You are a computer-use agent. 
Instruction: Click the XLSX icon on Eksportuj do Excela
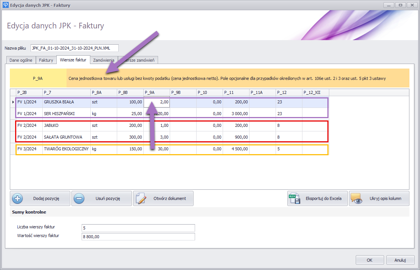point(294,198)
